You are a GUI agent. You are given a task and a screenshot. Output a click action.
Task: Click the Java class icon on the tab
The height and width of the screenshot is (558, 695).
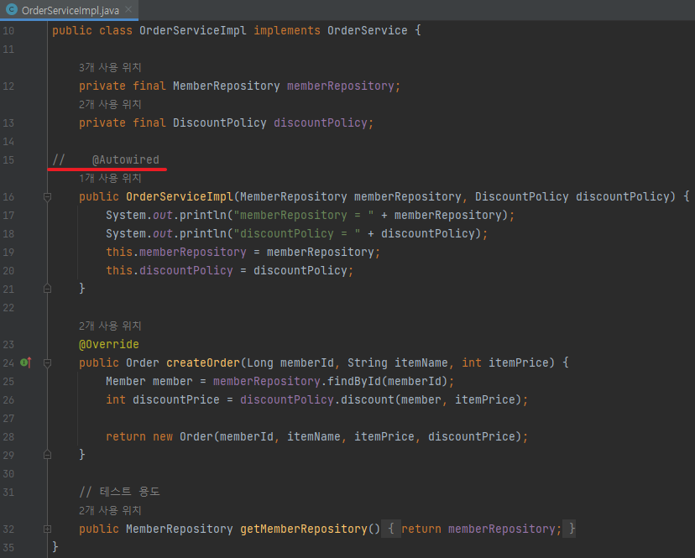(x=12, y=9)
